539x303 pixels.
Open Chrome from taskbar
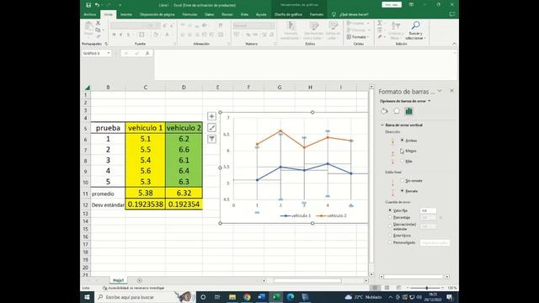click(247, 297)
